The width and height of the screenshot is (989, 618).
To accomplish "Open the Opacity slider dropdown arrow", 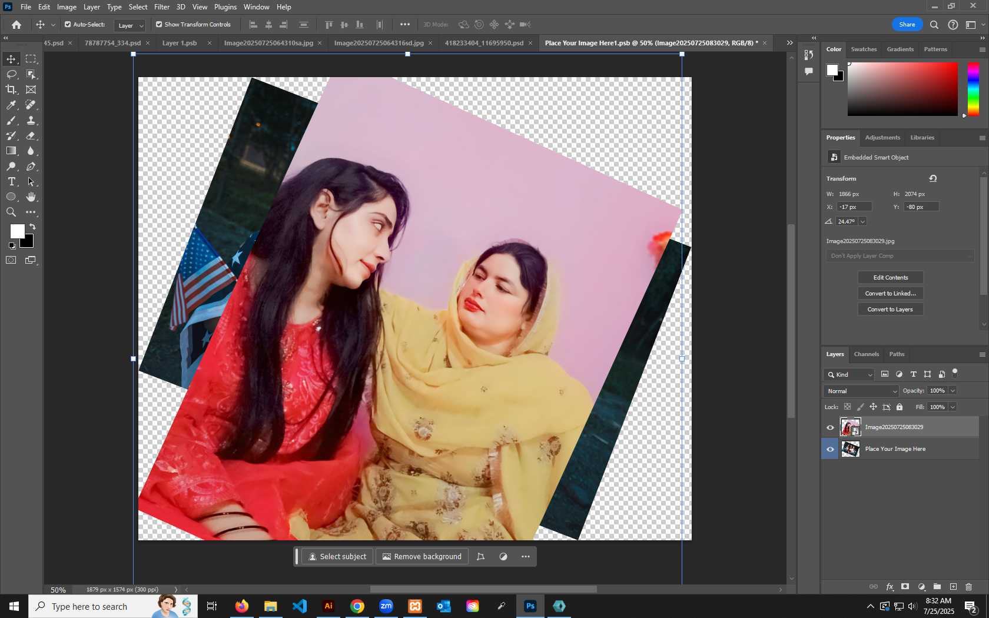I will (953, 391).
